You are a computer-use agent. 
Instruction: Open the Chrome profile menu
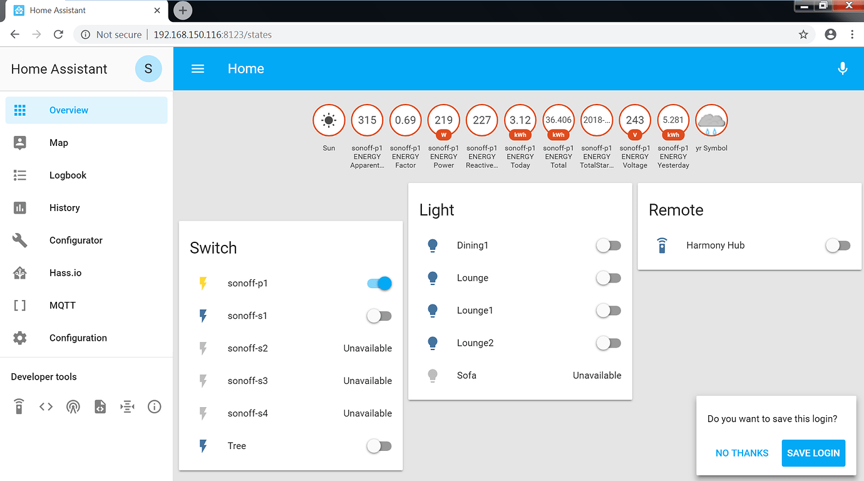coord(830,34)
